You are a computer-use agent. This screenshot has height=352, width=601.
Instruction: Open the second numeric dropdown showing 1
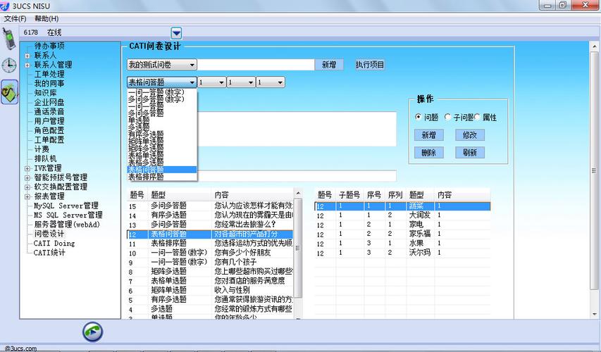point(241,82)
